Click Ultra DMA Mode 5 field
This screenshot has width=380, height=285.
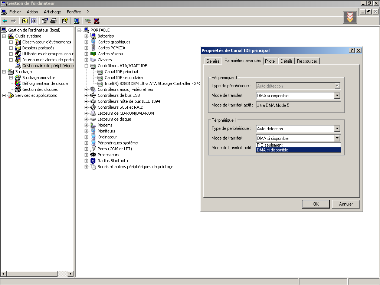click(298, 105)
